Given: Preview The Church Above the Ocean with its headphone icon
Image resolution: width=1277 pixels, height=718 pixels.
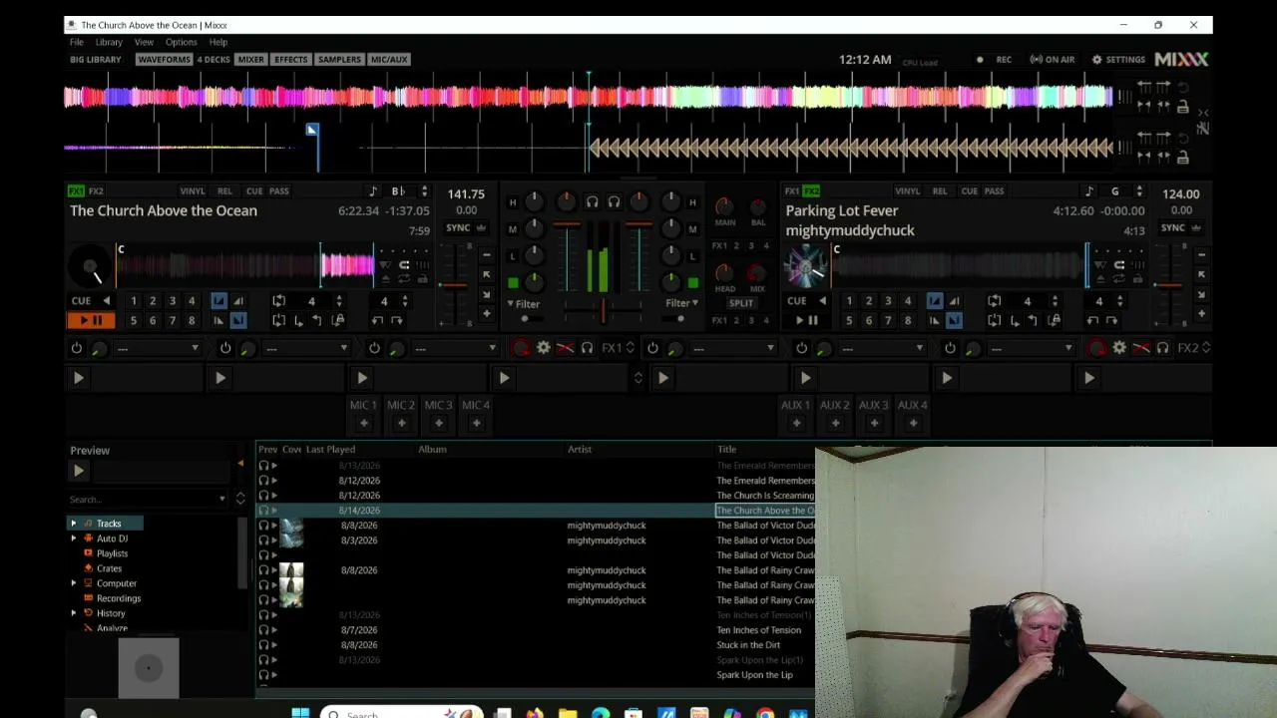Looking at the screenshot, I should point(264,511).
